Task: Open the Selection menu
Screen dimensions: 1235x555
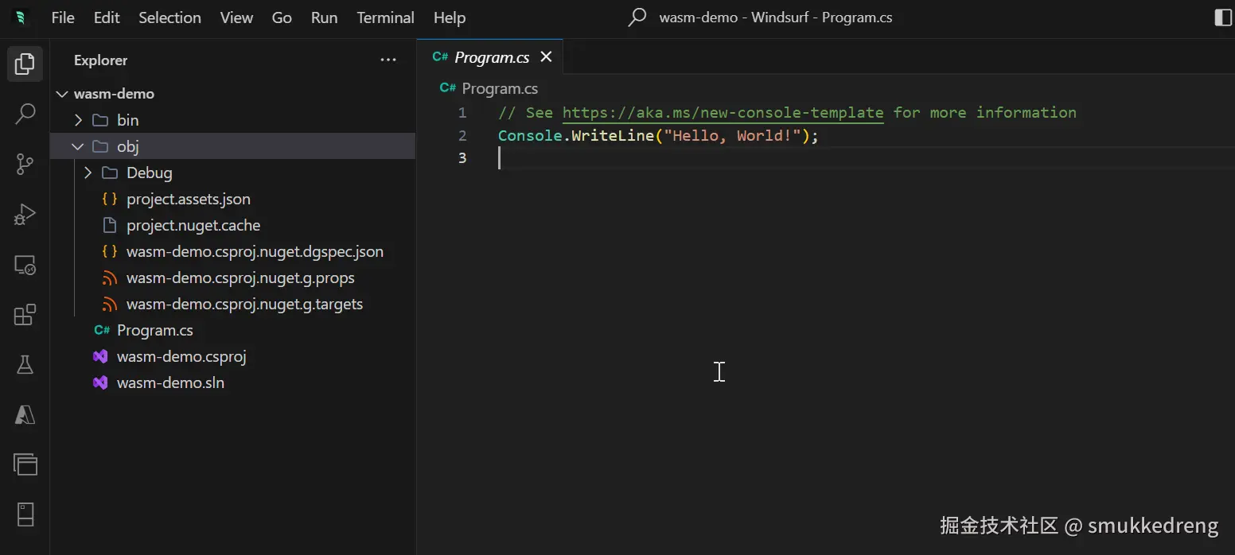Action: (x=169, y=17)
